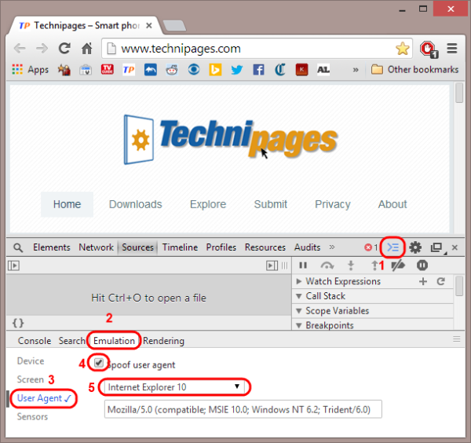The height and width of the screenshot is (443, 471).
Task: Refresh watch expressions
Action: pos(440,281)
